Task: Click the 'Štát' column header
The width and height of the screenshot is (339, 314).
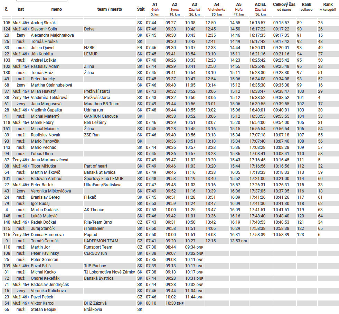Action: tap(141, 9)
